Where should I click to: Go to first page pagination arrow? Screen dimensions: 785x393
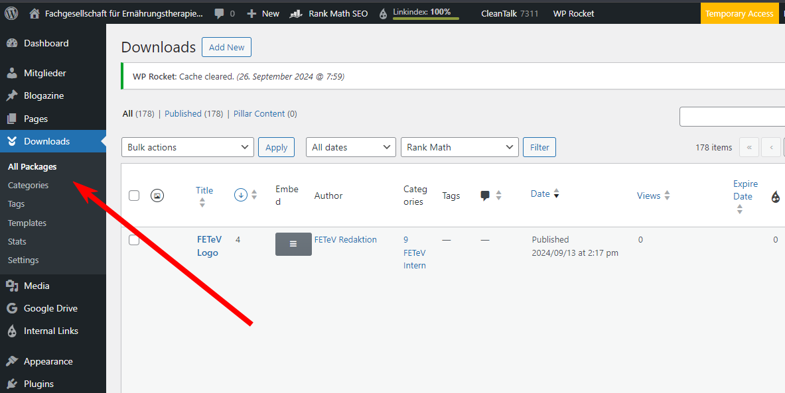[x=749, y=148]
